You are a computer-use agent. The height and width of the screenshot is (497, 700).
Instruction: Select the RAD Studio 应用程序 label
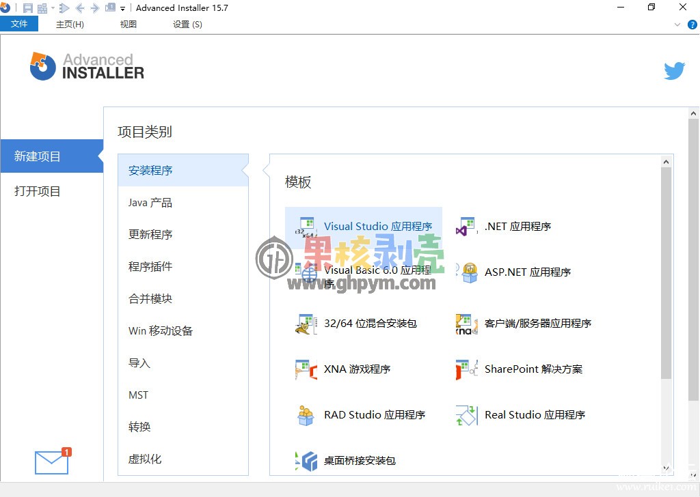[x=375, y=415]
